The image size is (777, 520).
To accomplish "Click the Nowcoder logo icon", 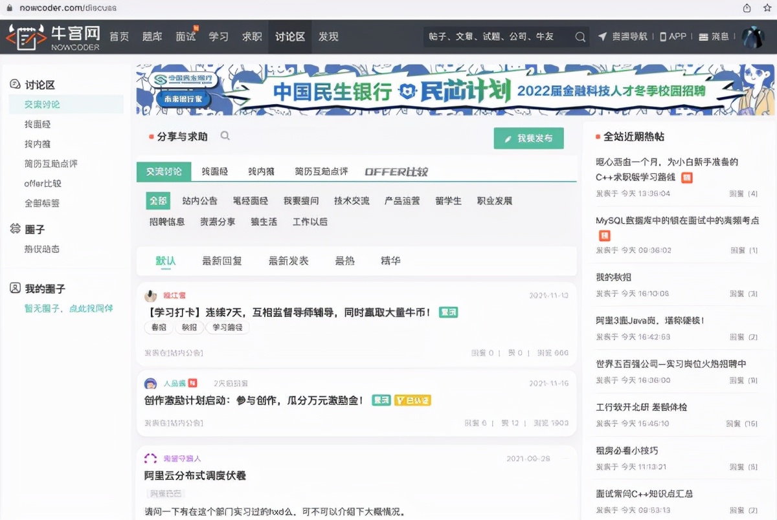I will click(x=25, y=37).
